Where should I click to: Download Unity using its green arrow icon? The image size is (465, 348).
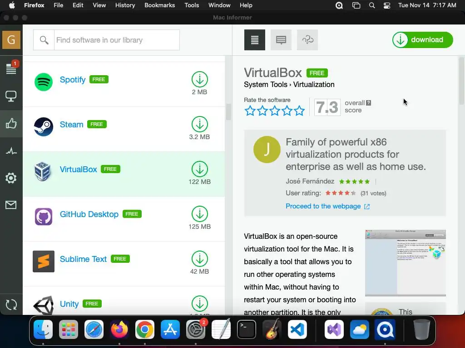coord(200,304)
